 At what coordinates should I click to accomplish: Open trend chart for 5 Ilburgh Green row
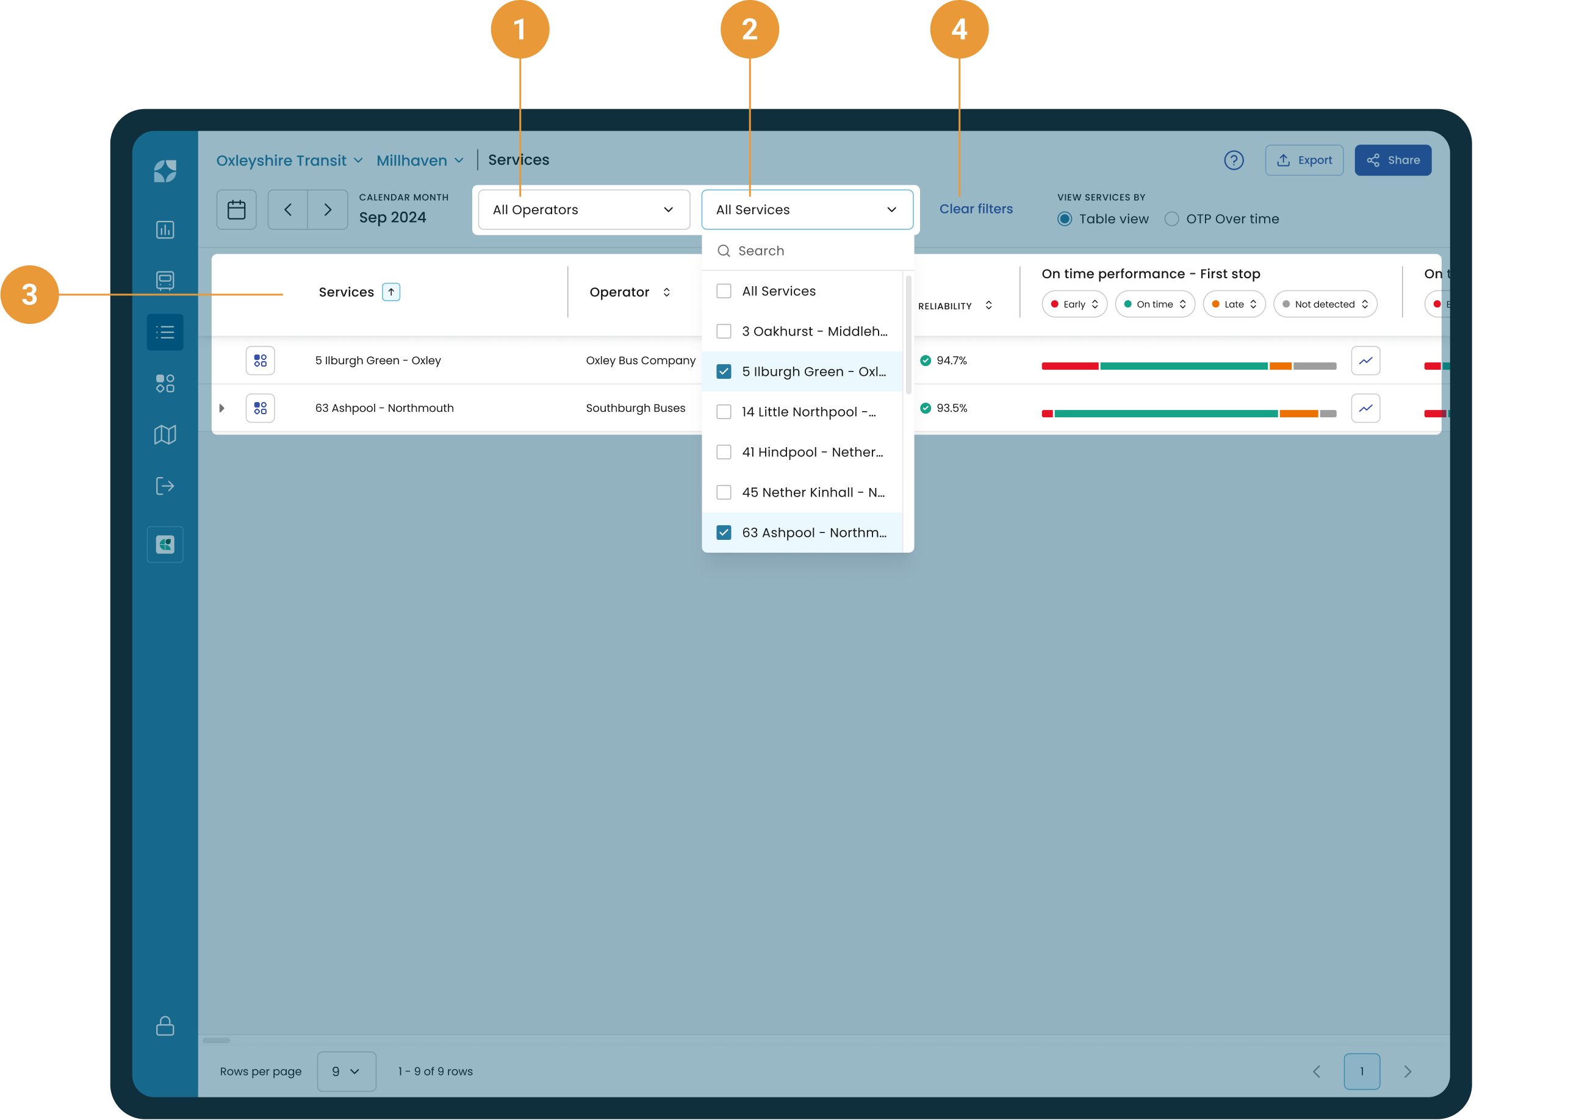point(1365,361)
